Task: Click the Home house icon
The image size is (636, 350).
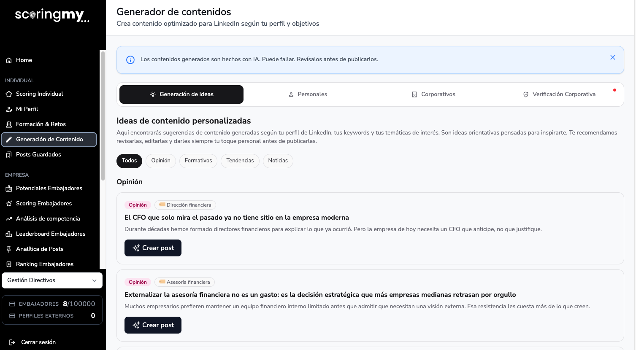Action: coord(9,60)
